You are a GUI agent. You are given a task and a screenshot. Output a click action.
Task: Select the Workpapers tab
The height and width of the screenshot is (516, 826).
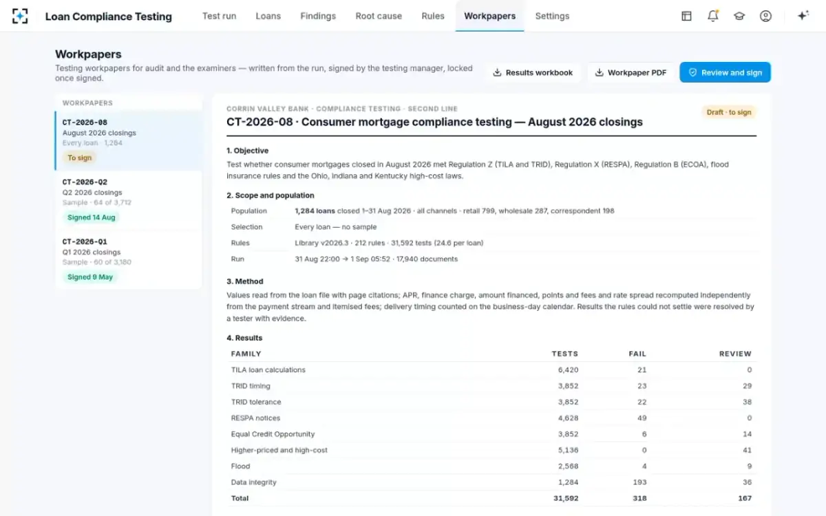(x=490, y=16)
